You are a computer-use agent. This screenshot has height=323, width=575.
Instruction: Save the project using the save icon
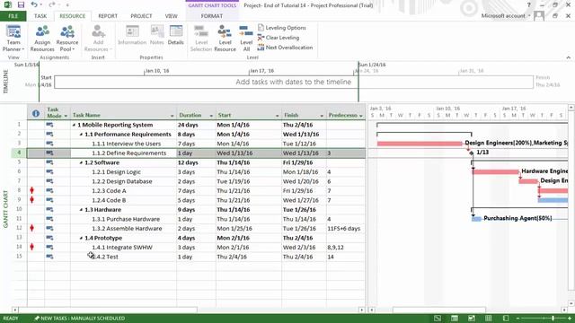21,5
